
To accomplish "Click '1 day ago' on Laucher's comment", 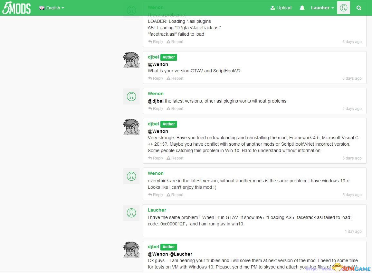I will [x=353, y=232].
